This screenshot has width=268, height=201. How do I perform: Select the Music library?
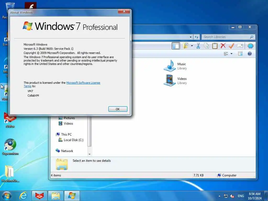point(175,66)
